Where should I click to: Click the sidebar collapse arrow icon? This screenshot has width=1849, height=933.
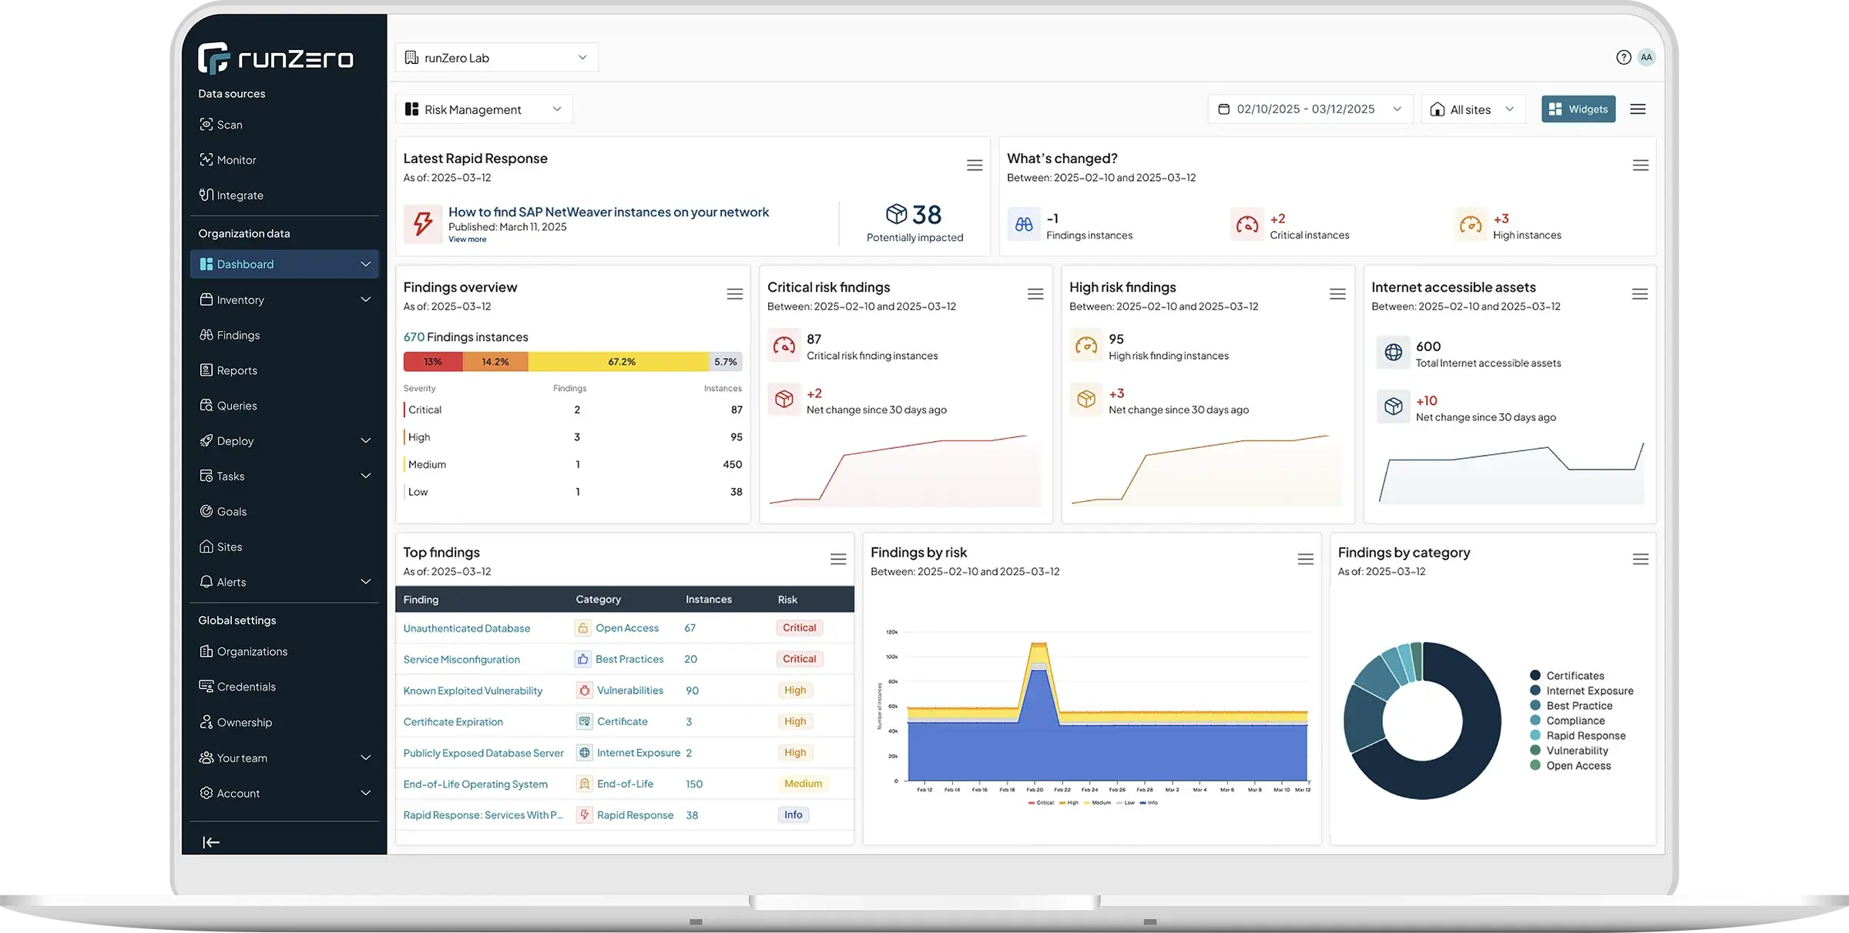(x=211, y=842)
